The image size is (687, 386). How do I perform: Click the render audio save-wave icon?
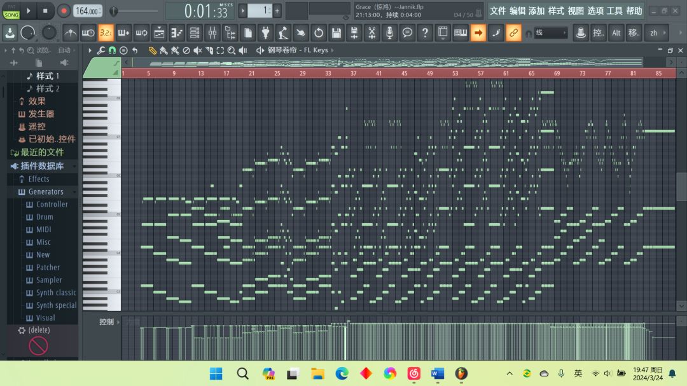pyautogui.click(x=354, y=32)
